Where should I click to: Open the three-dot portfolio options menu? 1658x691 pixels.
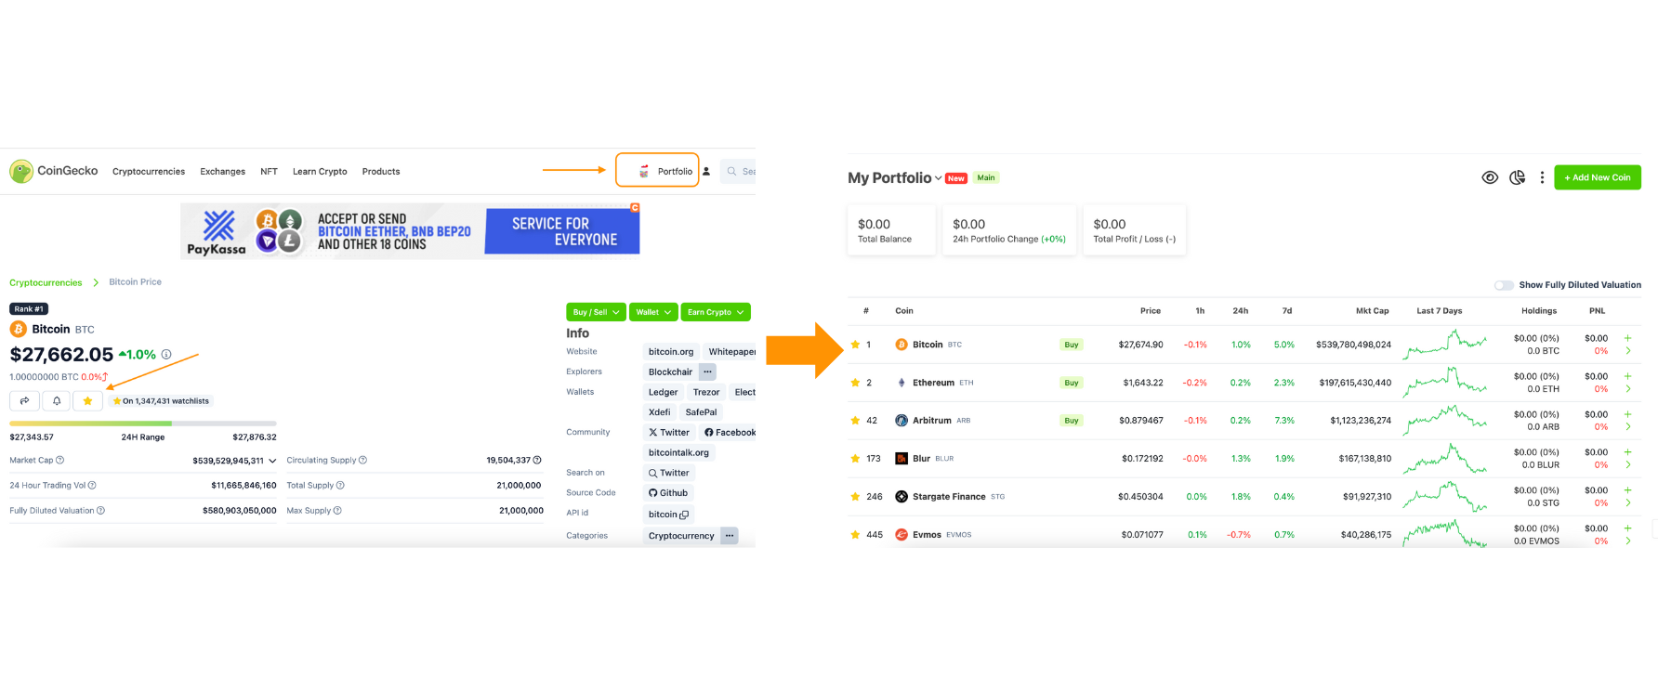pos(1542,177)
